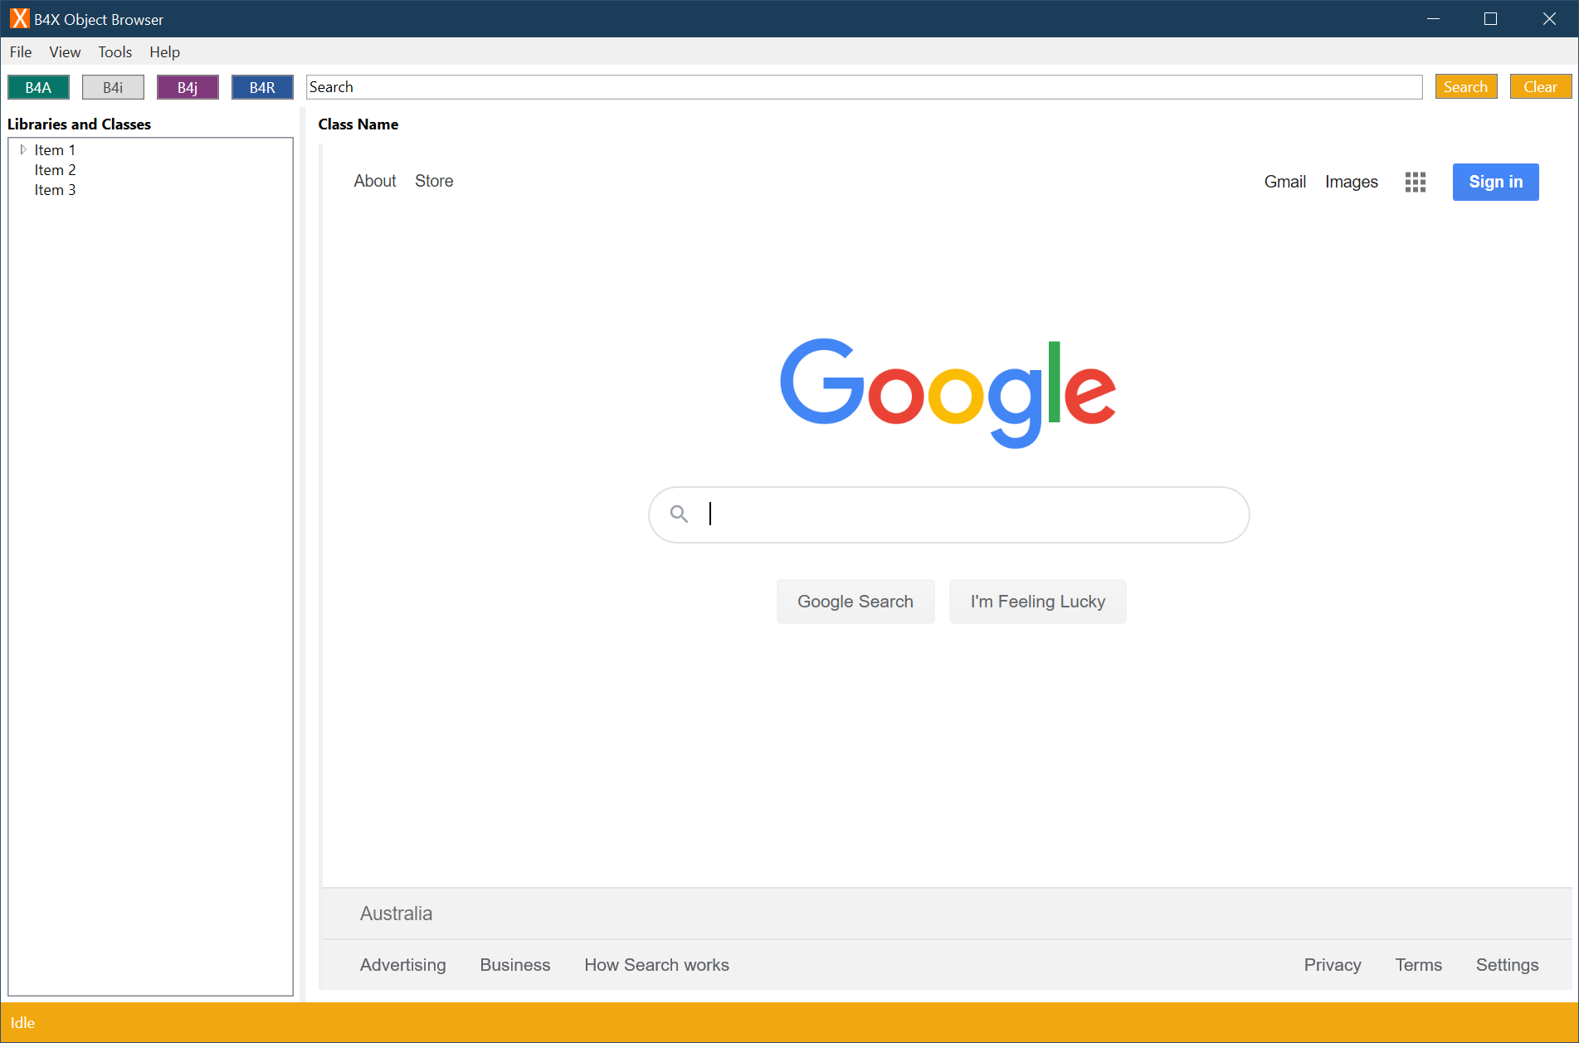
Task: Click the Libraries and Classes heading
Action: pyautogui.click(x=80, y=124)
